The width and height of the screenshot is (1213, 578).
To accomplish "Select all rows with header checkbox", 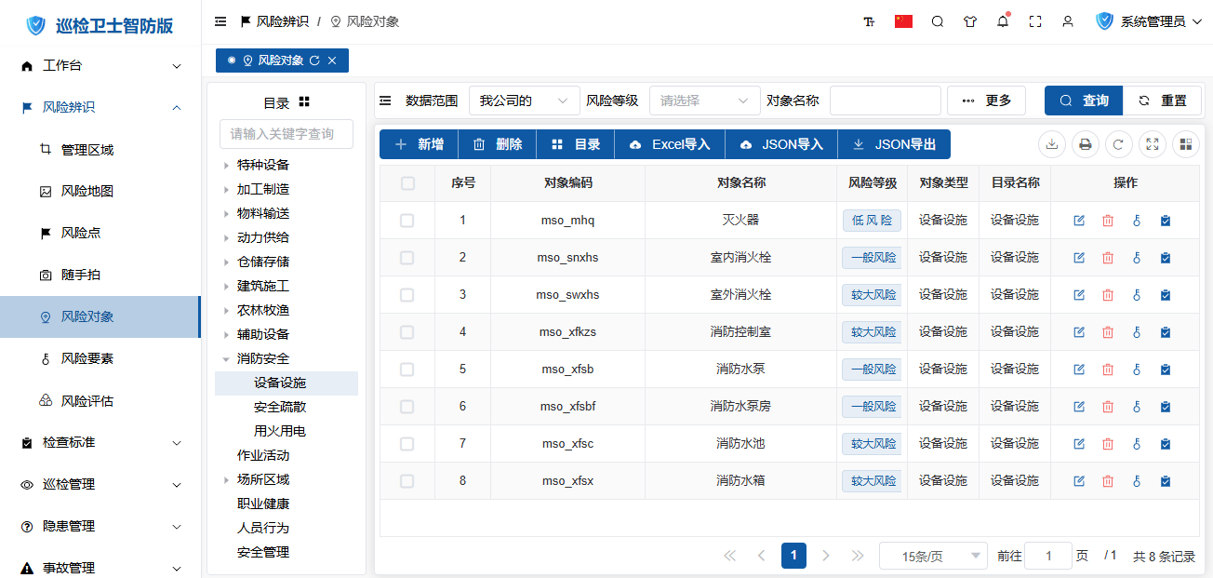I will [x=407, y=183].
